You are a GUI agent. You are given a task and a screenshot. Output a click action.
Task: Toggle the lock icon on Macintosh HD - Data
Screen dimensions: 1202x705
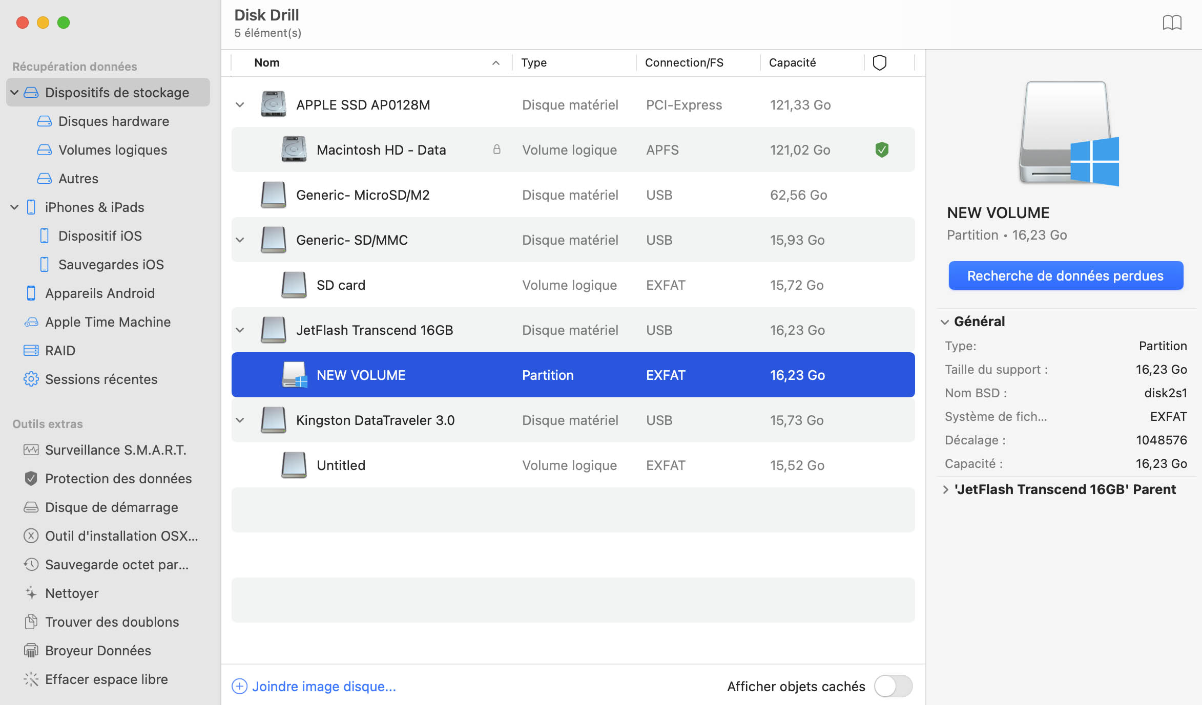tap(495, 149)
